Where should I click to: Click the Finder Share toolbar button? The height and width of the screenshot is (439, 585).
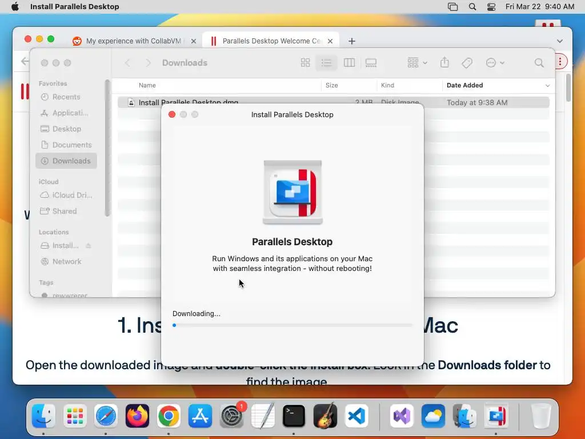tap(444, 62)
